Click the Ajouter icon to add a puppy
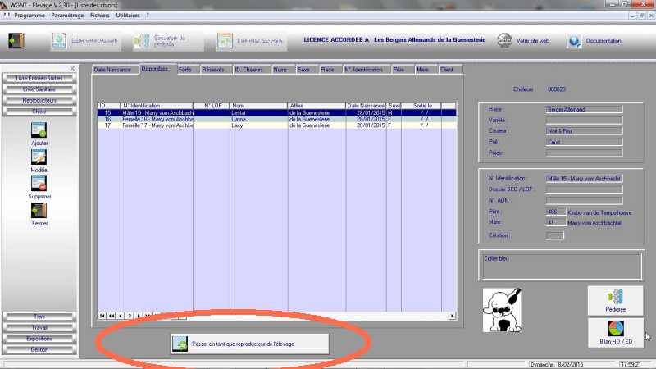The image size is (656, 369). tap(39, 130)
